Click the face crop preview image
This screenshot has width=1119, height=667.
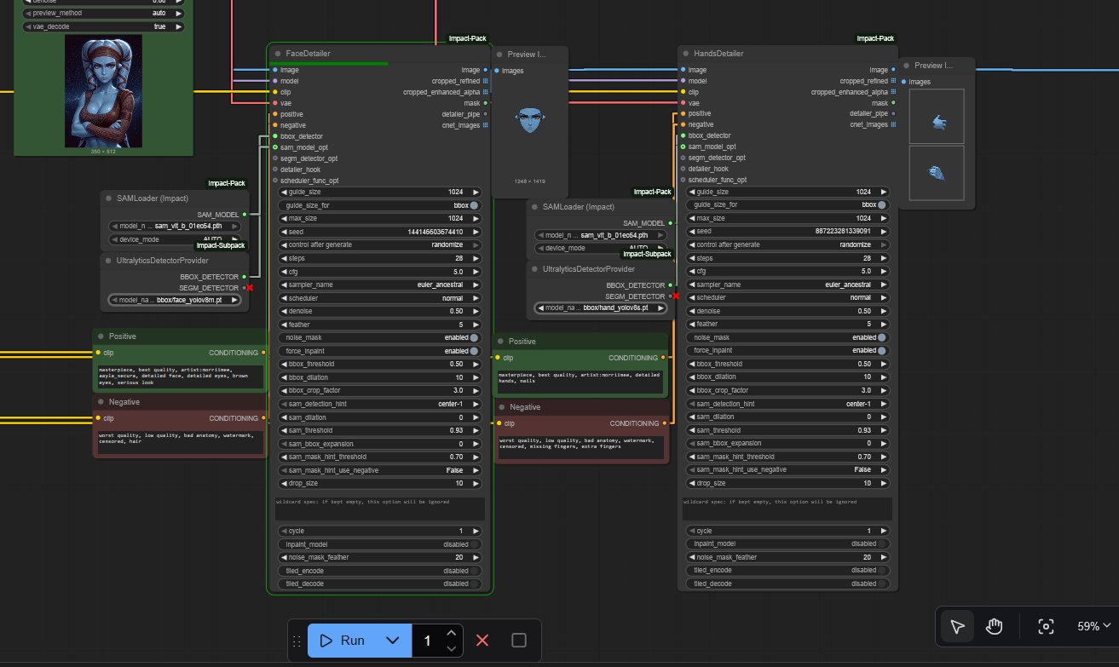click(530, 120)
